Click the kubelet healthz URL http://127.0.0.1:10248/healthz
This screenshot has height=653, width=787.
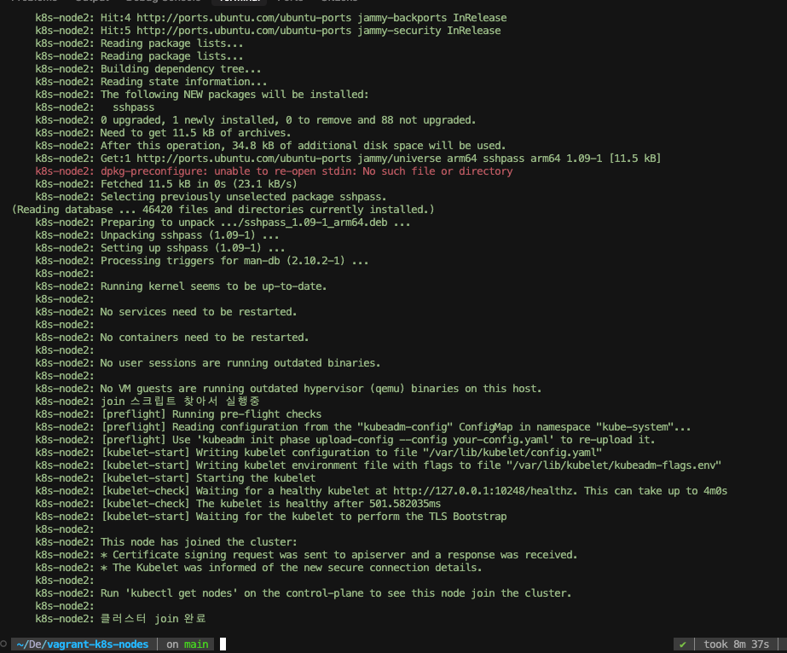(x=483, y=491)
